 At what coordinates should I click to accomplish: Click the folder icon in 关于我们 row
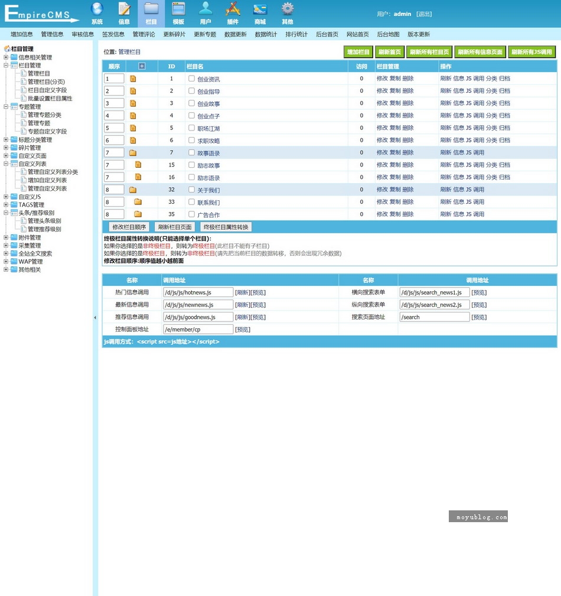point(133,190)
